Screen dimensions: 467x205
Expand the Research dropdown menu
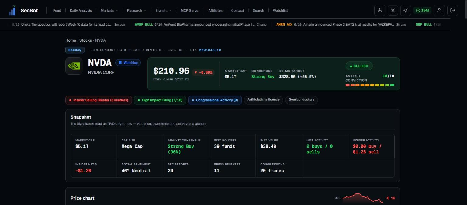[x=137, y=10]
